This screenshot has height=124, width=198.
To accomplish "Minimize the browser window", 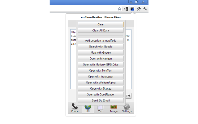I will 131,2.
